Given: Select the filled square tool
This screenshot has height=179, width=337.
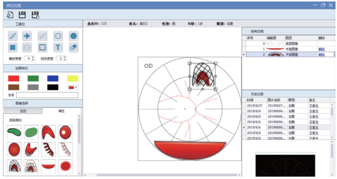Looking at the screenshot, I should (x=13, y=47).
